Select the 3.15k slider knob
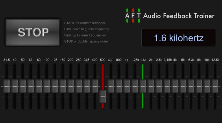Image resolution: width=222 pixels, height=123 pixels. pos(167,86)
